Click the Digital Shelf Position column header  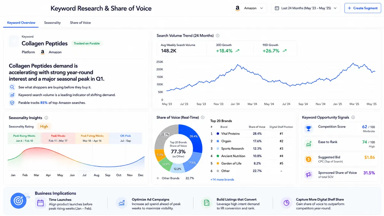(x=281, y=127)
